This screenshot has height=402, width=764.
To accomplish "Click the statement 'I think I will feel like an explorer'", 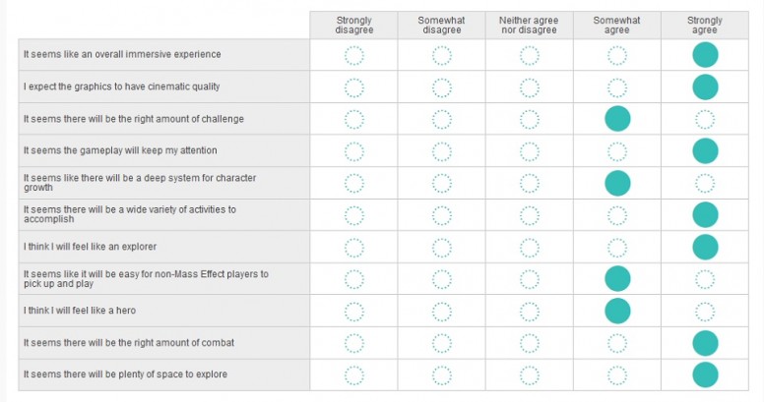I will click(x=91, y=247).
